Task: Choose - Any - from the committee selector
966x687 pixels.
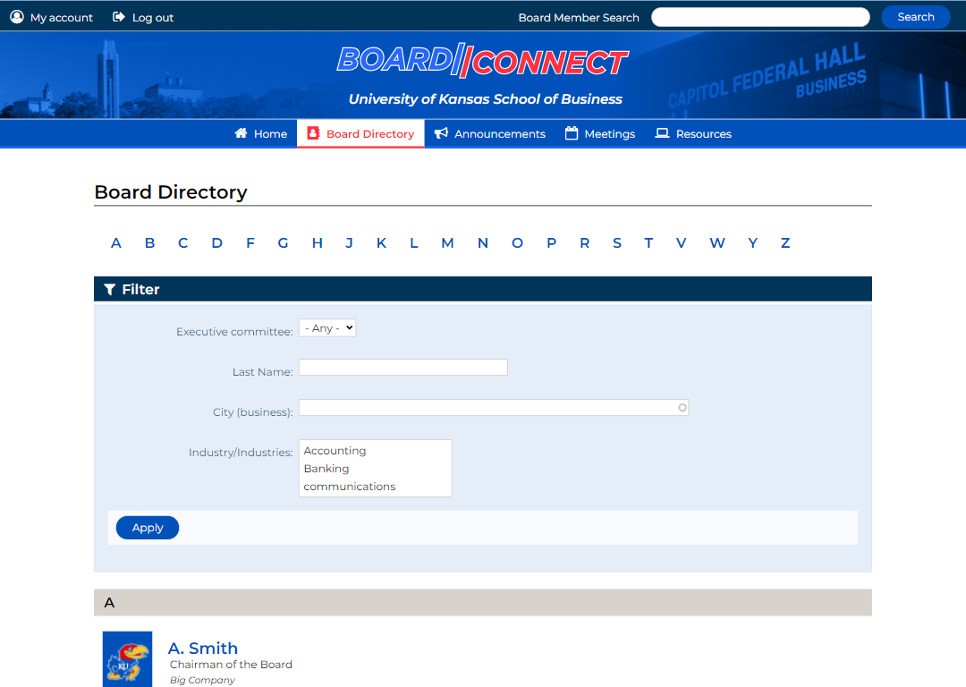Action: (x=326, y=327)
